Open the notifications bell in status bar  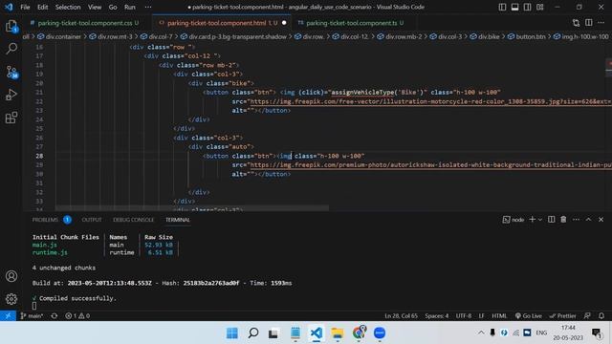[x=601, y=316]
